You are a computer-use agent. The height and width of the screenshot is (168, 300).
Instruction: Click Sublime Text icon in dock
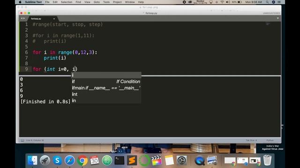click(132, 160)
